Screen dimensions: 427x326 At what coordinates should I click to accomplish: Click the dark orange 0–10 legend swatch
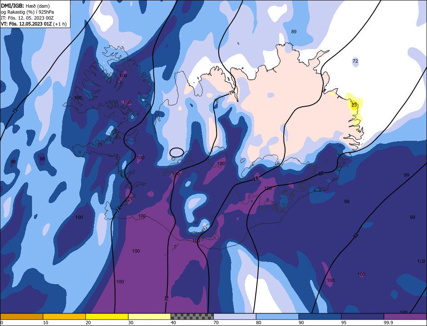[x=21, y=316]
